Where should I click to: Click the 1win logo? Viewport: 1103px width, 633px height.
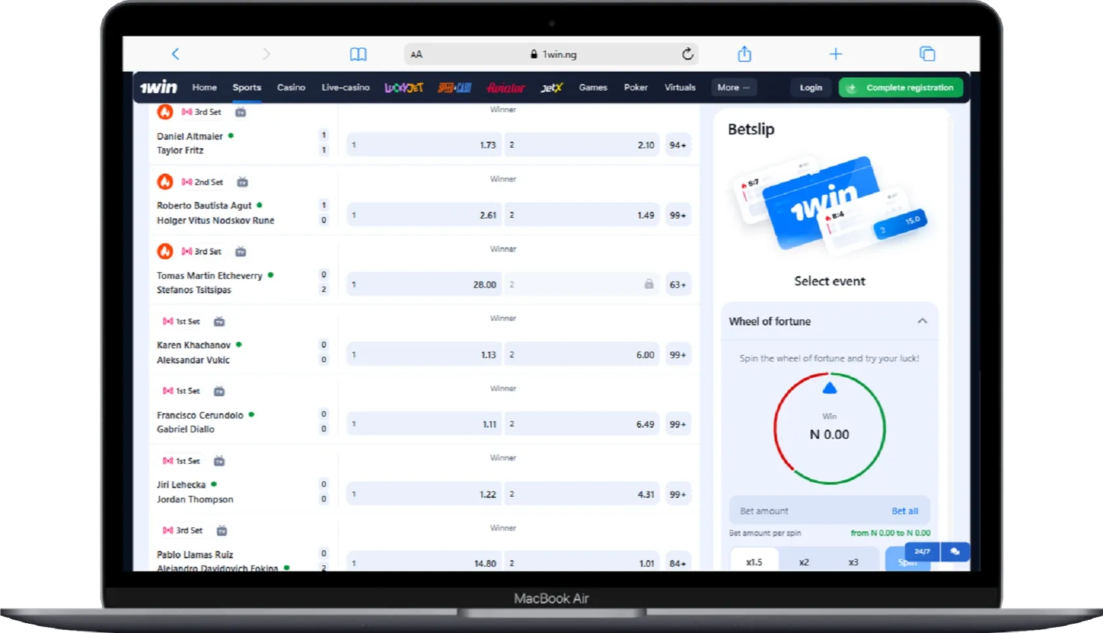click(158, 87)
